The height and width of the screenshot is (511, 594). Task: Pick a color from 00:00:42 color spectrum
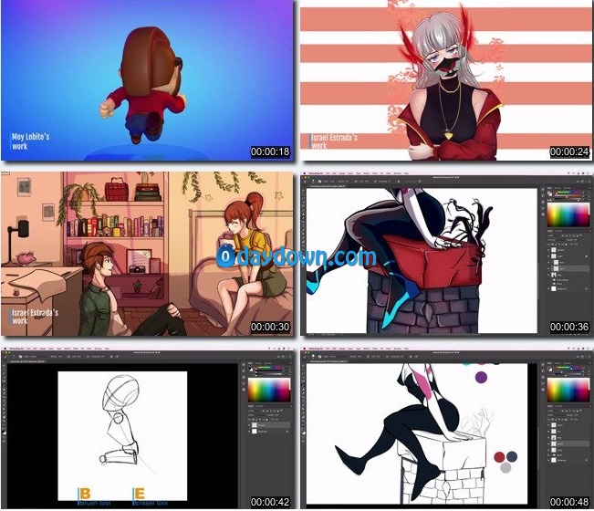click(269, 390)
